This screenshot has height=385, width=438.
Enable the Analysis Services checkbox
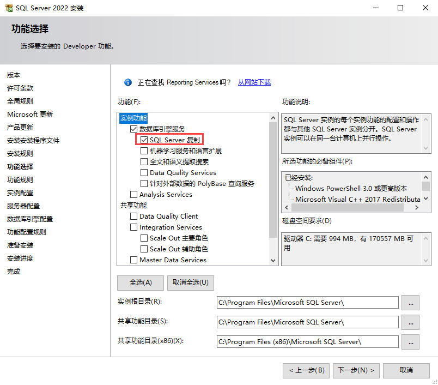pyautogui.click(x=134, y=195)
